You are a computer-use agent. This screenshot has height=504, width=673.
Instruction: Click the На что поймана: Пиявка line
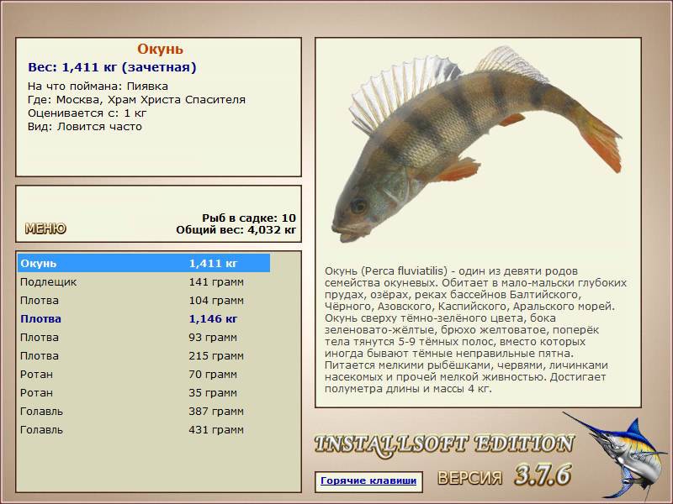click(x=98, y=87)
